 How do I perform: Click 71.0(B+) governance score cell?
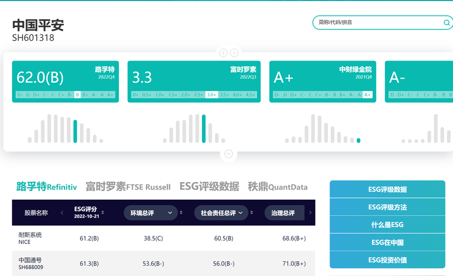pos(294,264)
